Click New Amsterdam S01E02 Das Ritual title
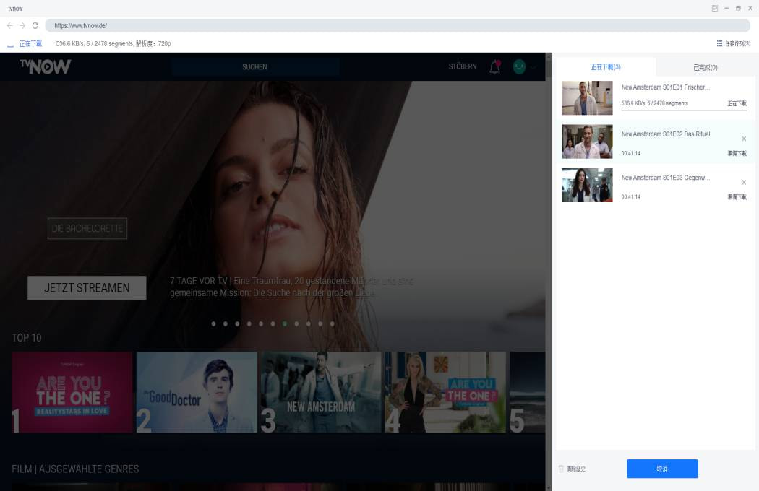The width and height of the screenshot is (759, 491). (x=666, y=134)
